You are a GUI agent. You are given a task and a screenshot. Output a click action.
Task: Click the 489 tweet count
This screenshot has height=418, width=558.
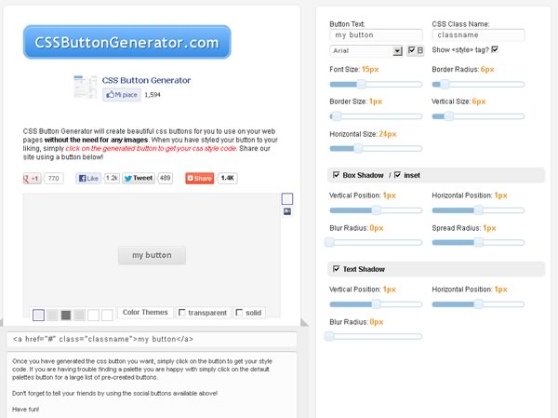tap(166, 178)
